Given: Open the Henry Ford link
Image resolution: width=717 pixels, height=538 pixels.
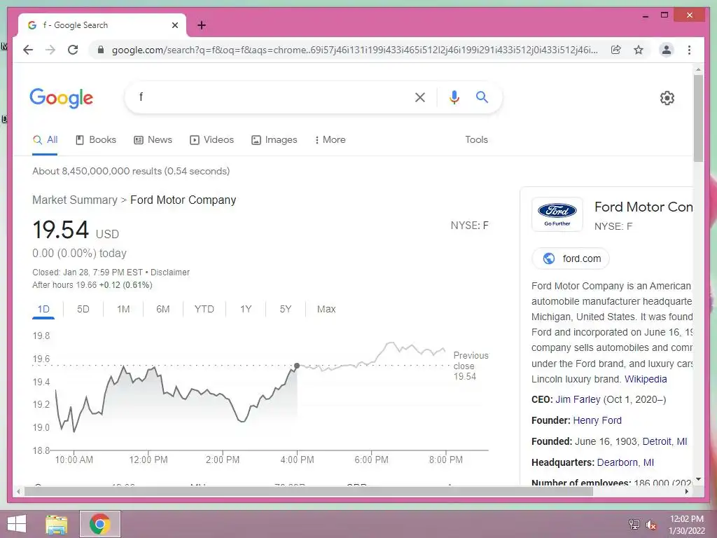Looking at the screenshot, I should pyautogui.click(x=597, y=420).
